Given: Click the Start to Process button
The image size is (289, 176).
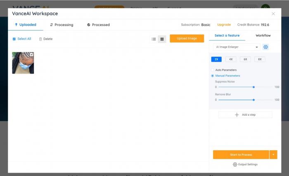Looking at the screenshot, I should [x=241, y=155].
